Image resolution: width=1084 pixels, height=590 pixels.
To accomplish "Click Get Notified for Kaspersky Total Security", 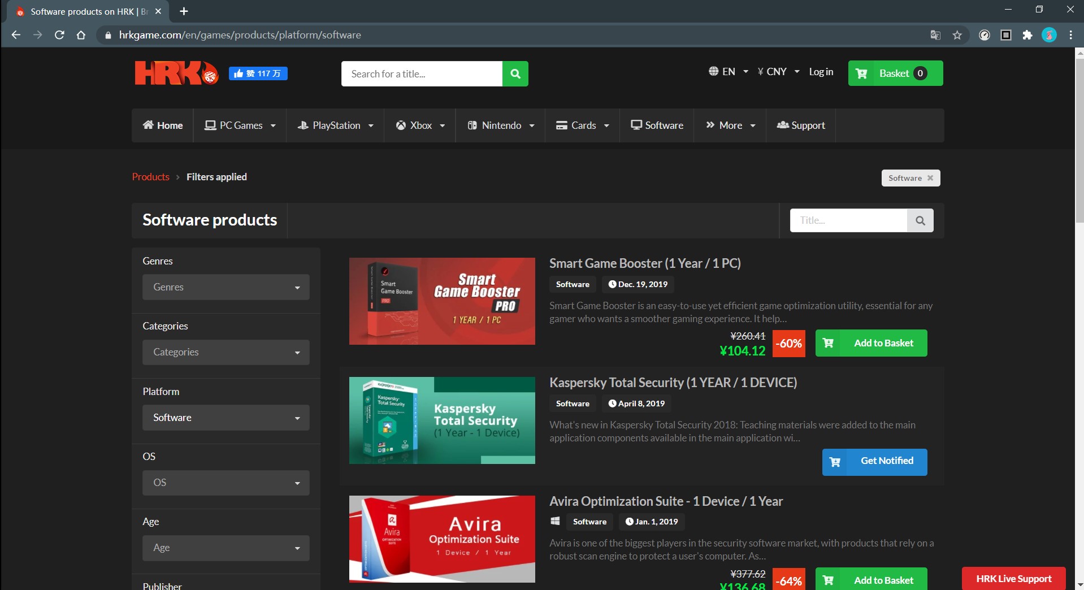I will [874, 462].
